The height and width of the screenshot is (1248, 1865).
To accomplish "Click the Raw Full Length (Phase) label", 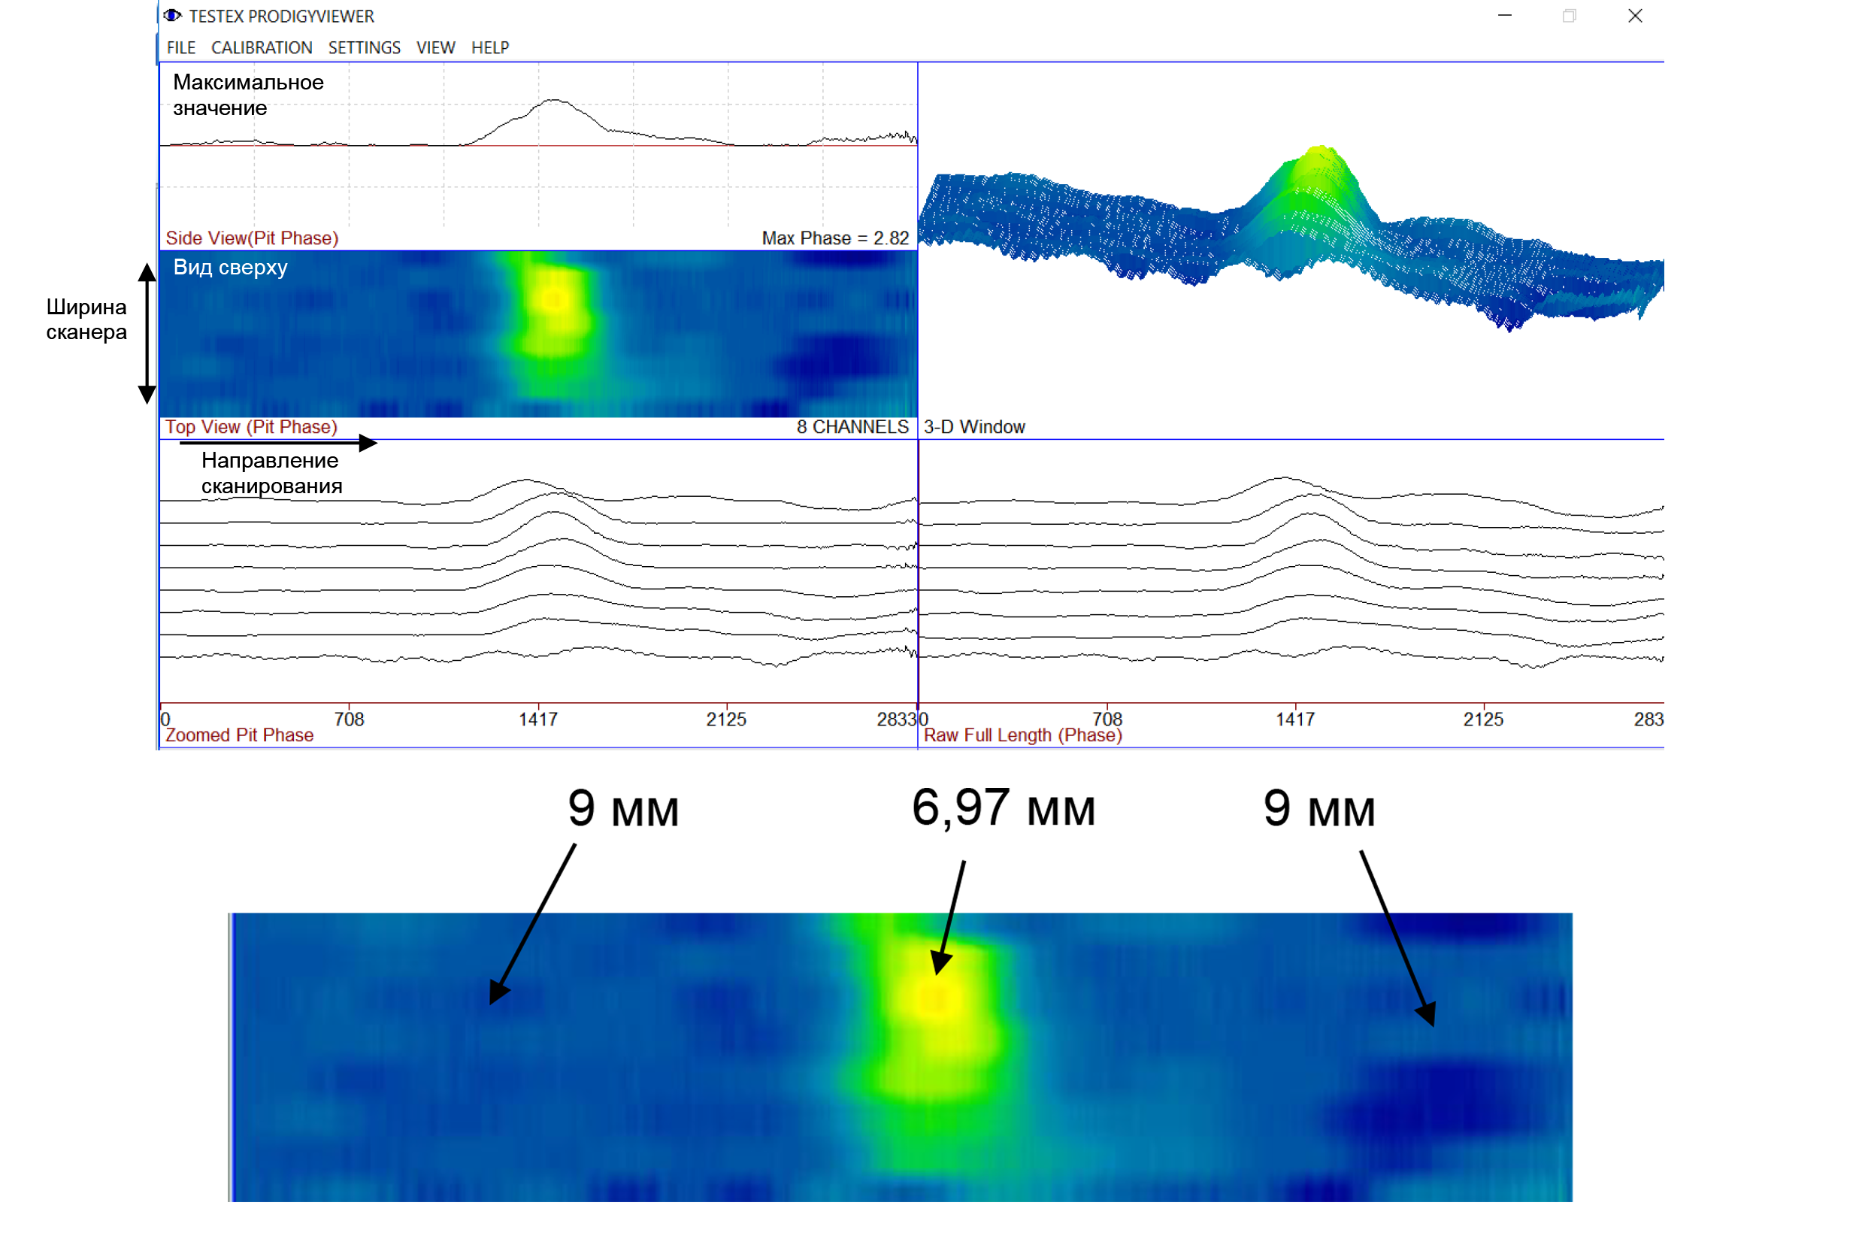I will click(x=1022, y=735).
